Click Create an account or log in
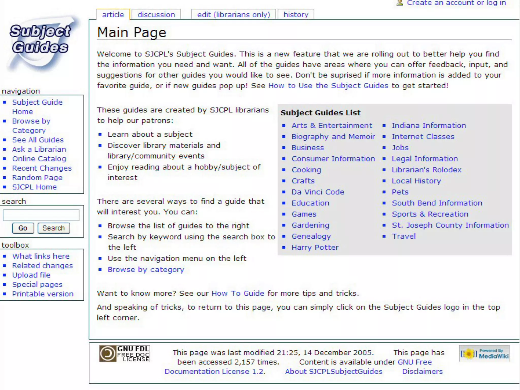This screenshot has height=390, width=520. pyautogui.click(x=456, y=3)
